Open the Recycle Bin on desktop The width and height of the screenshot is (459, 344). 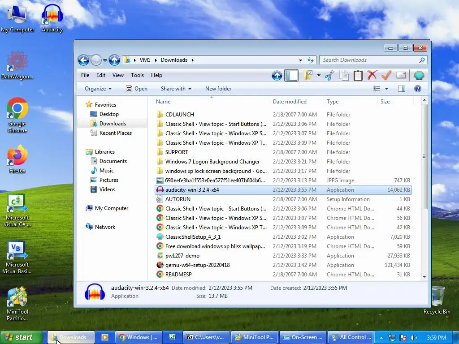tap(437, 301)
